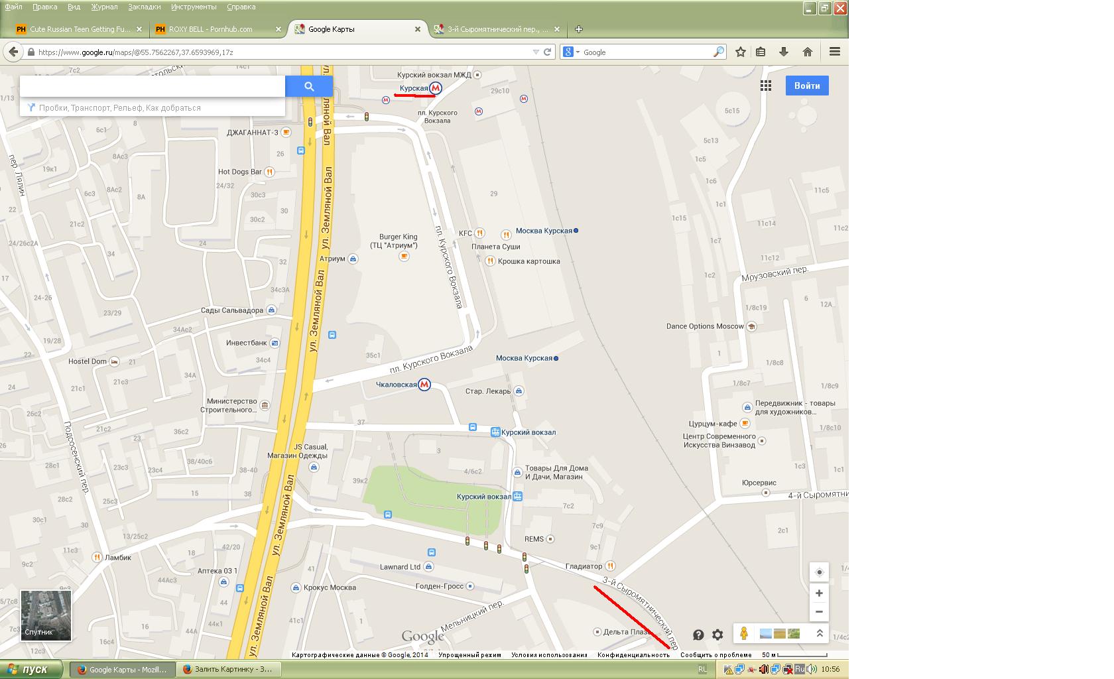Open the Правка menu
Viewport: 1114px width, 679px height.
(x=44, y=7)
